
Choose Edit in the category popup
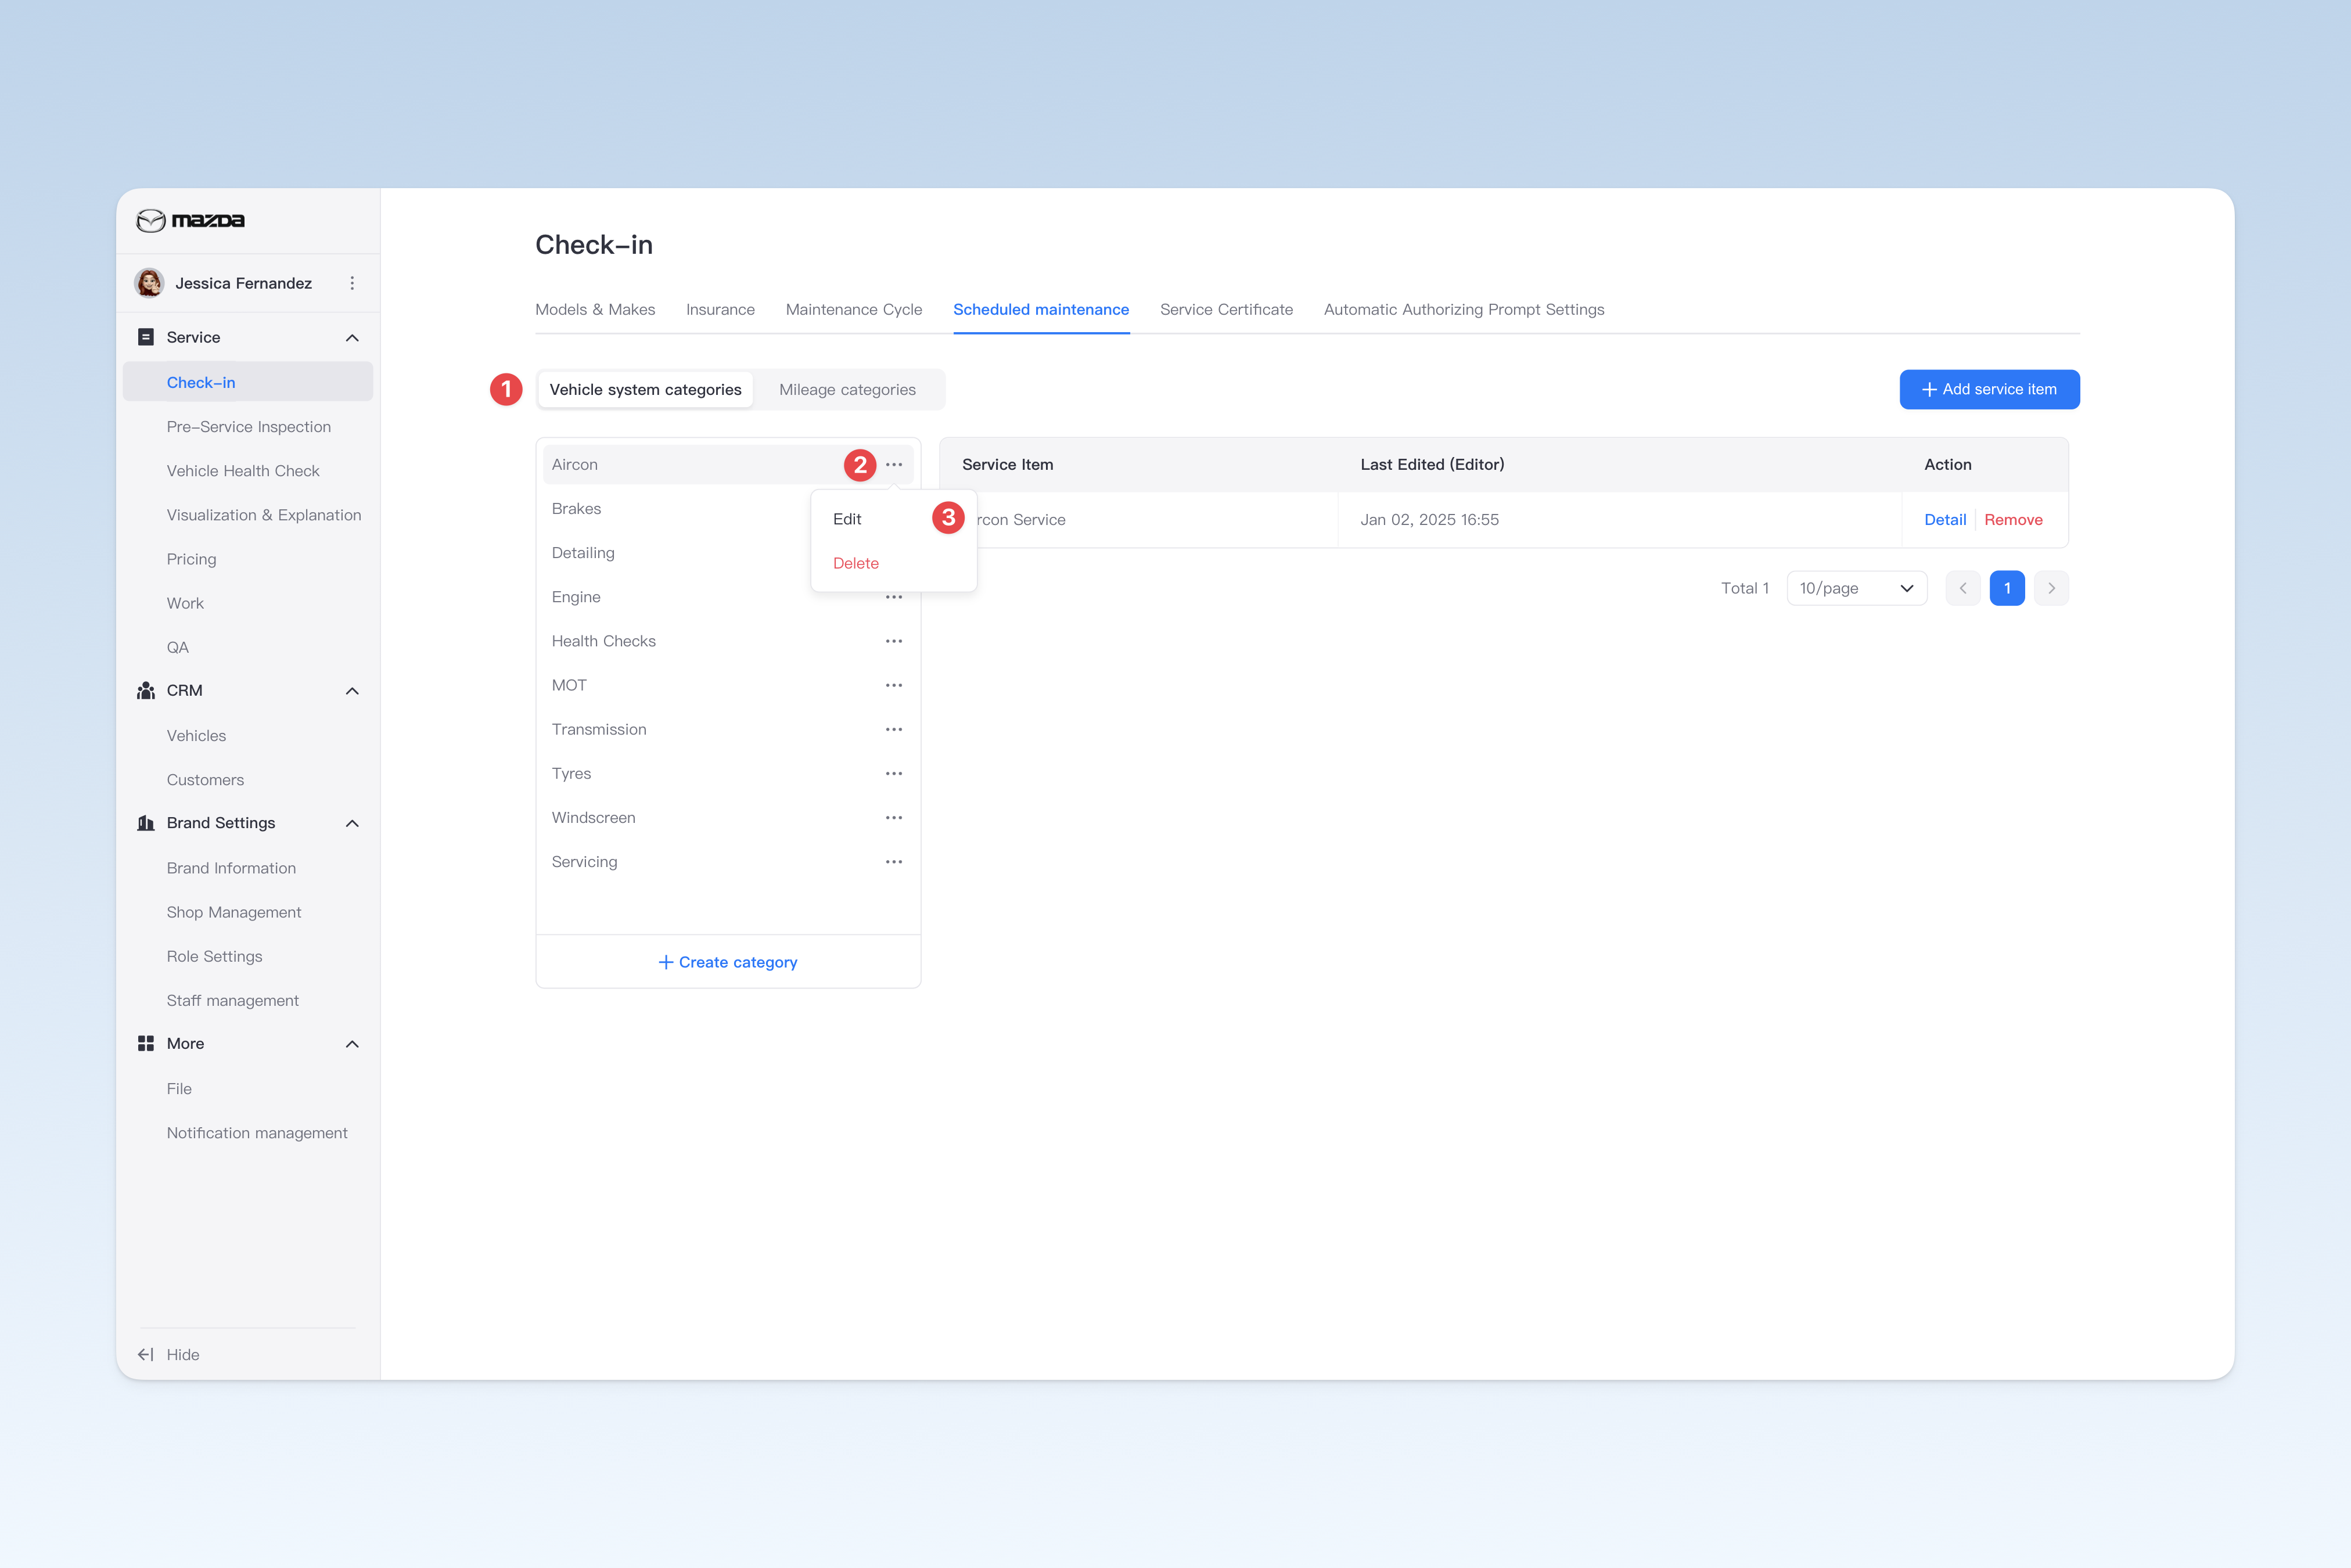coord(847,519)
